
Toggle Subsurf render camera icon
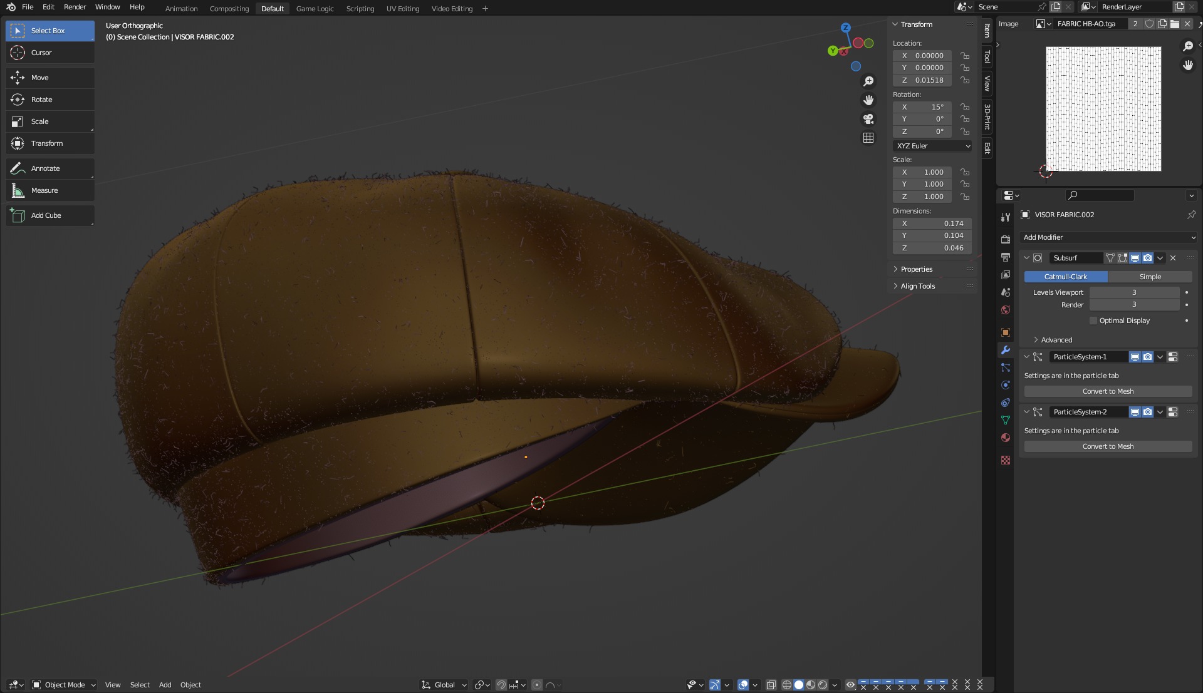point(1147,258)
